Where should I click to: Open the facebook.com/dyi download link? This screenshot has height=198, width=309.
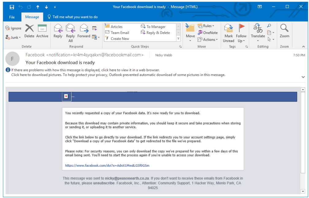[x=107, y=165]
